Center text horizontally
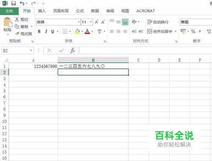This screenshot has height=161, width=212. coord(118,31)
